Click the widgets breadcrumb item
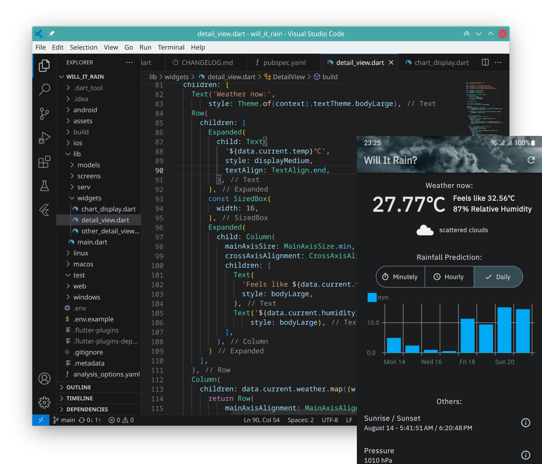 [177, 77]
